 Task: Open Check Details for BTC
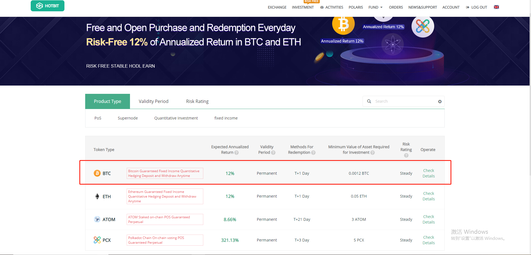coord(428,173)
